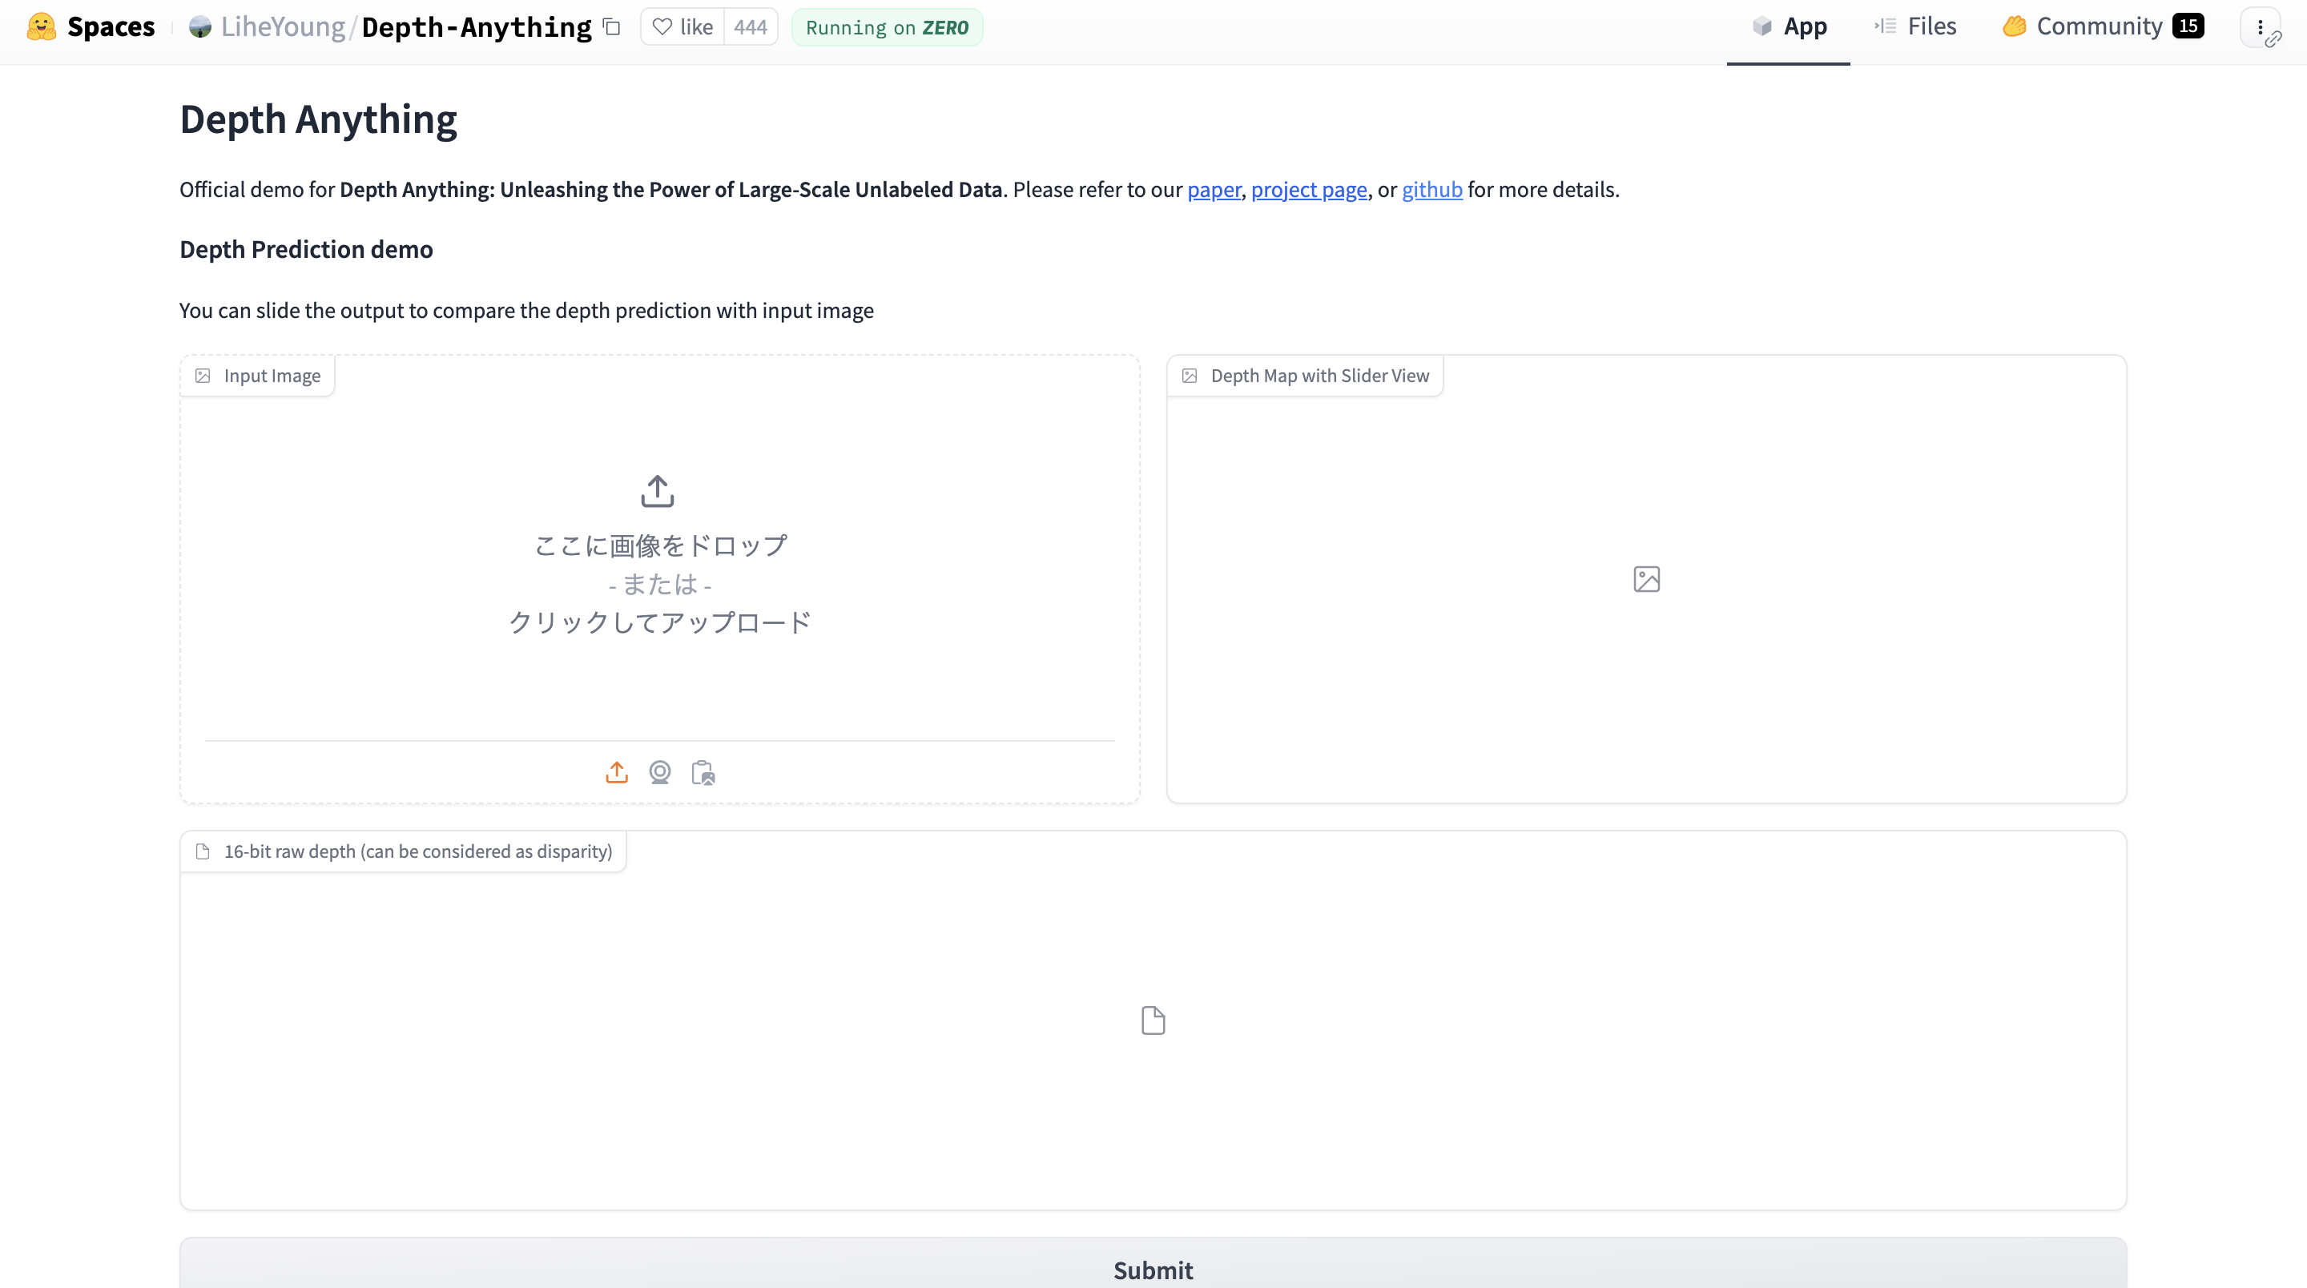This screenshot has width=2307, height=1288.
Task: Click the App tab cube icon
Action: (1761, 26)
